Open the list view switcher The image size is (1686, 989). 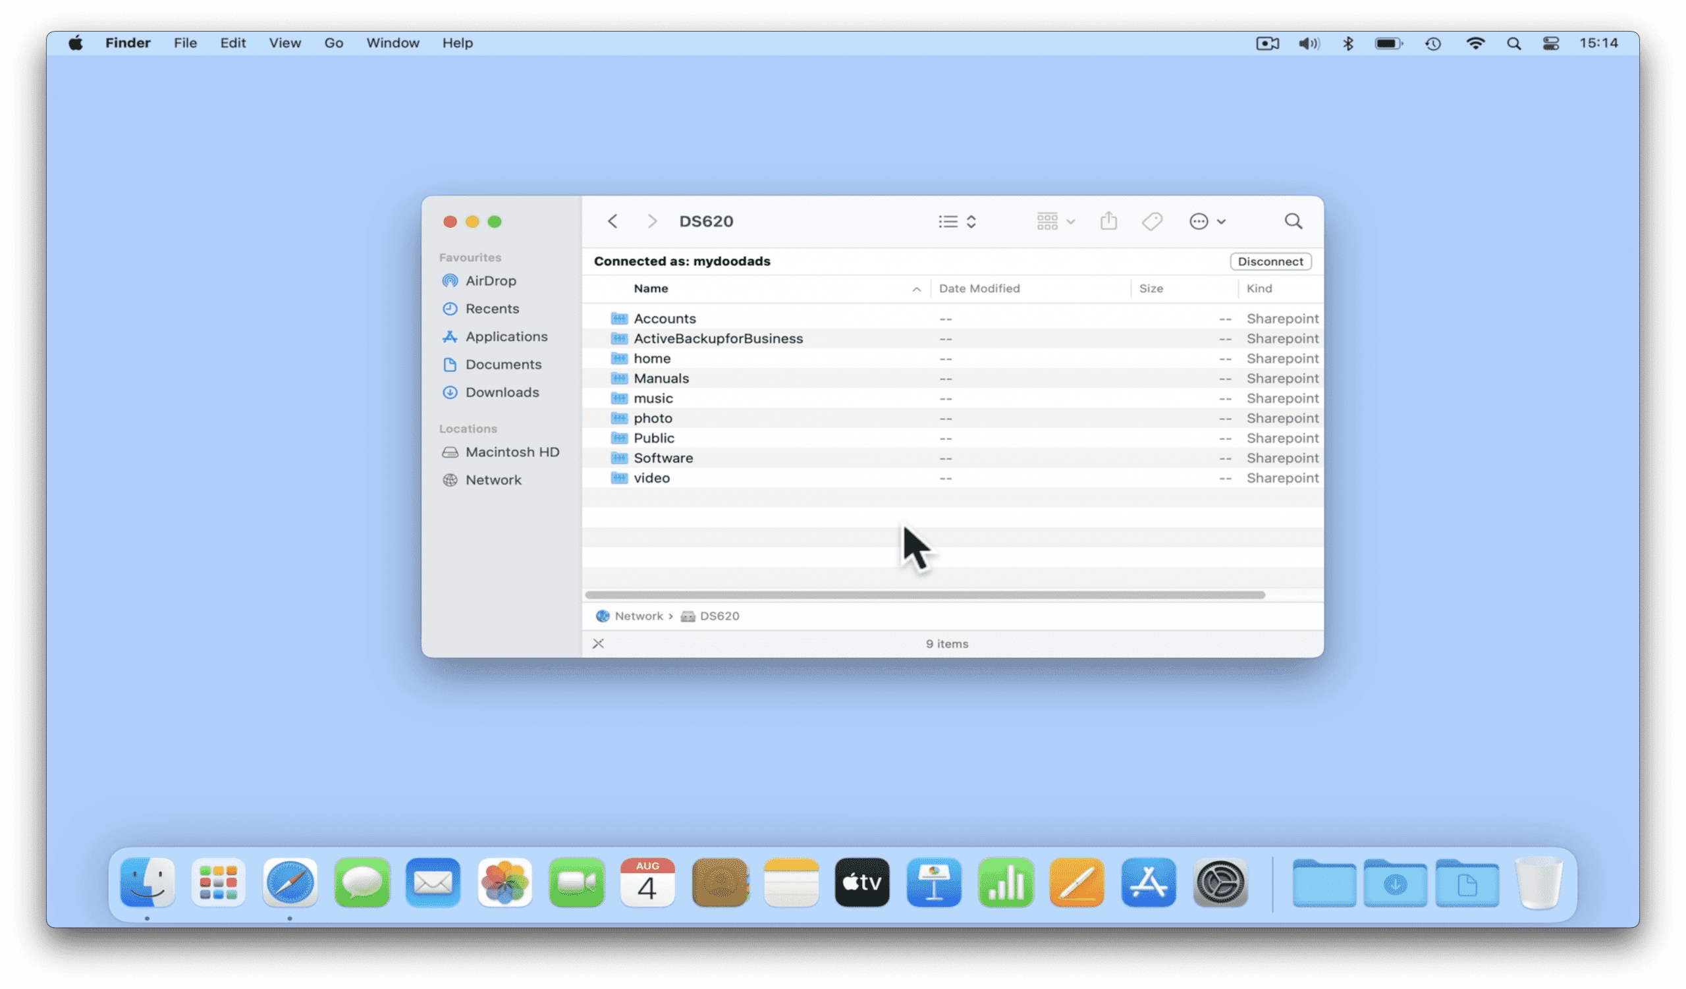point(958,221)
